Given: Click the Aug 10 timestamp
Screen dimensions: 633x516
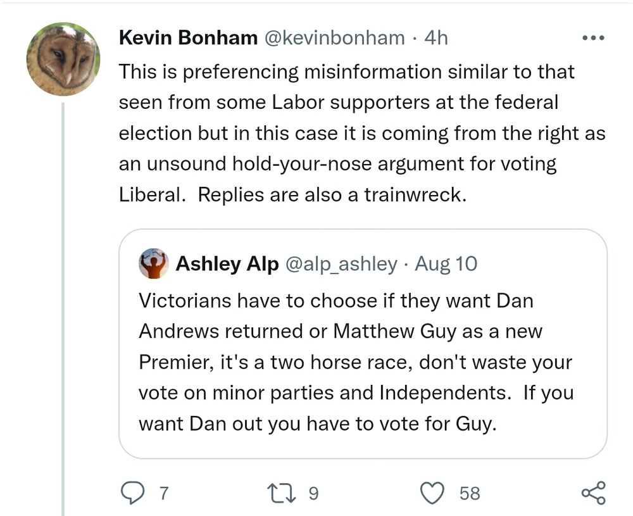Looking at the screenshot, I should click(446, 264).
